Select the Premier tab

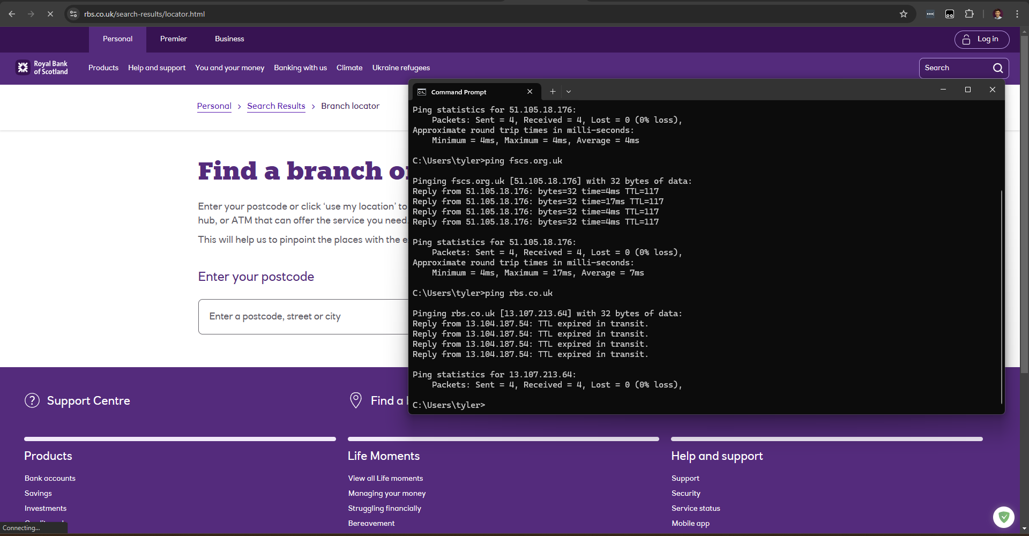pyautogui.click(x=173, y=39)
